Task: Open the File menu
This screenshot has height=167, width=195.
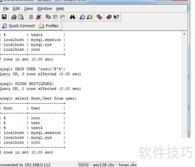Action: point(6,9)
